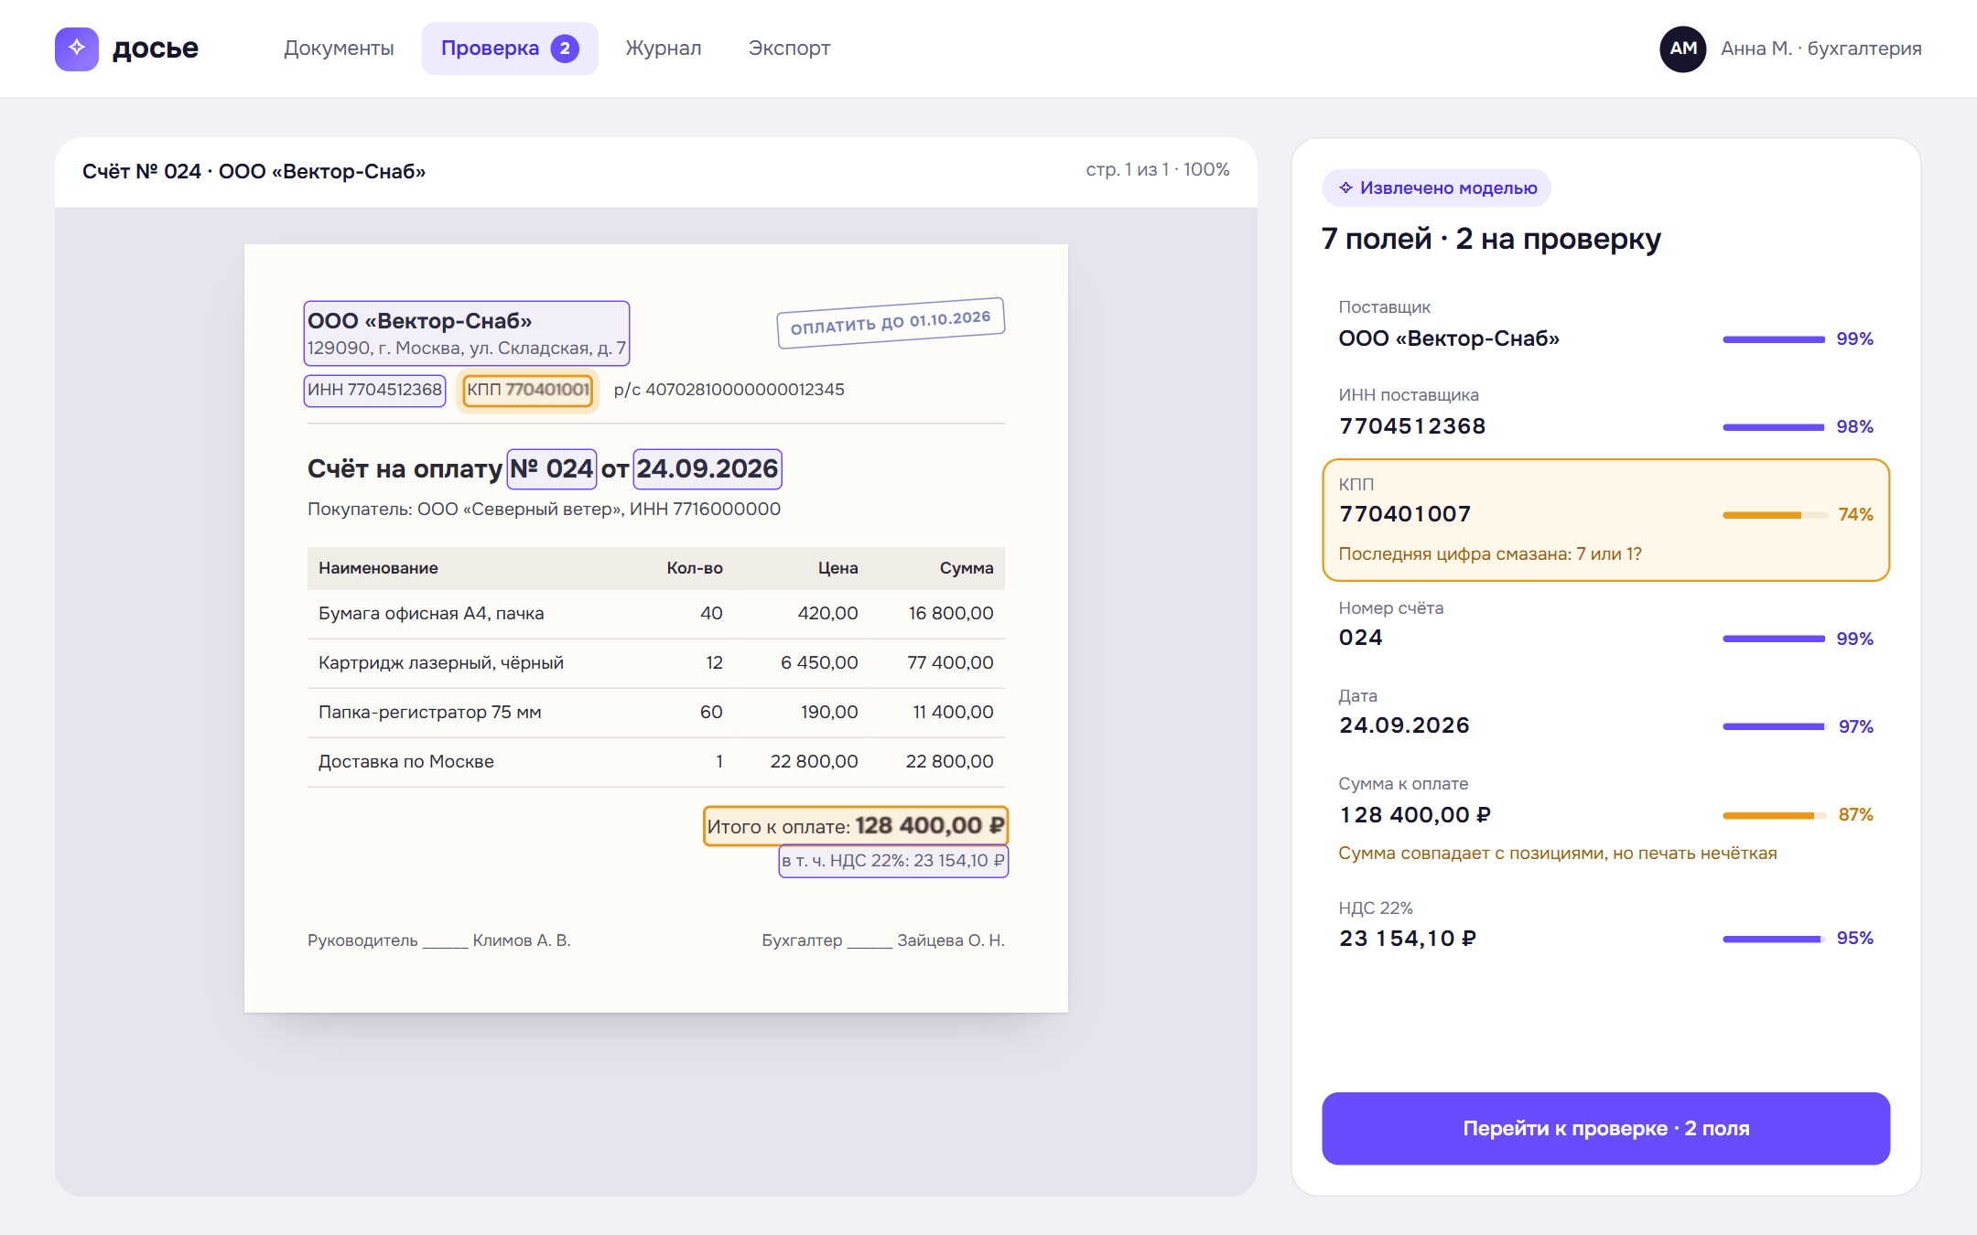This screenshot has height=1235, width=1977.
Task: Click the note Последняя цифра смазана: 7 или 1?
Action: (x=1490, y=554)
